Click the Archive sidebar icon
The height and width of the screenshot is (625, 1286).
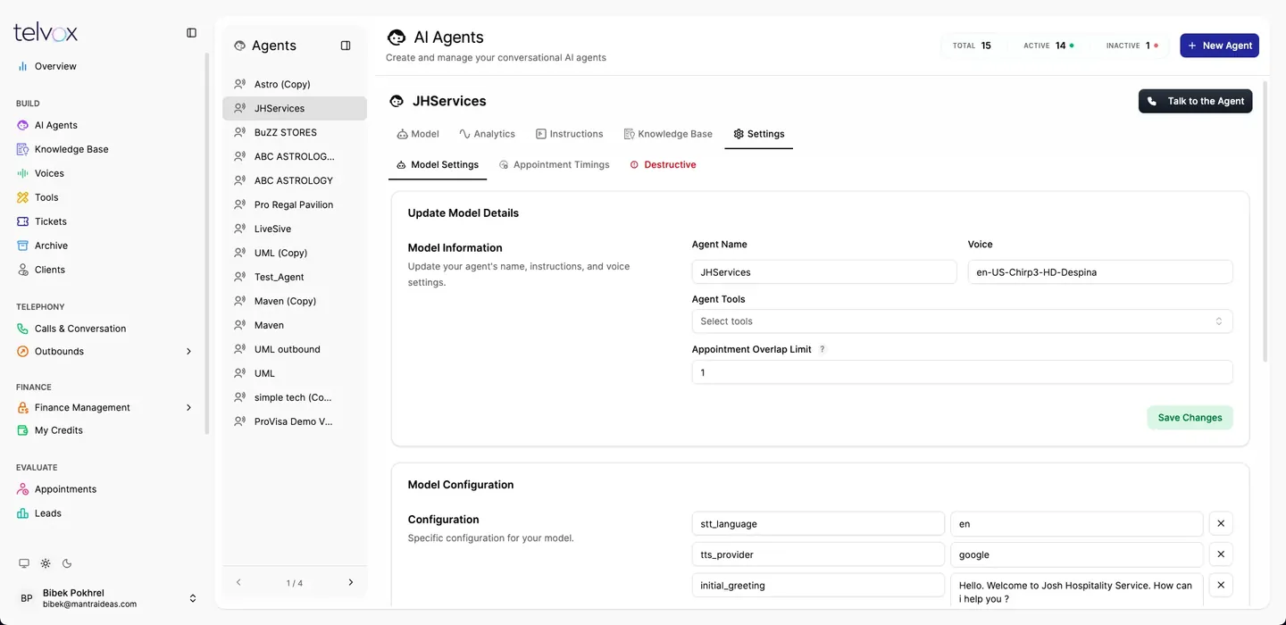pyautogui.click(x=23, y=246)
